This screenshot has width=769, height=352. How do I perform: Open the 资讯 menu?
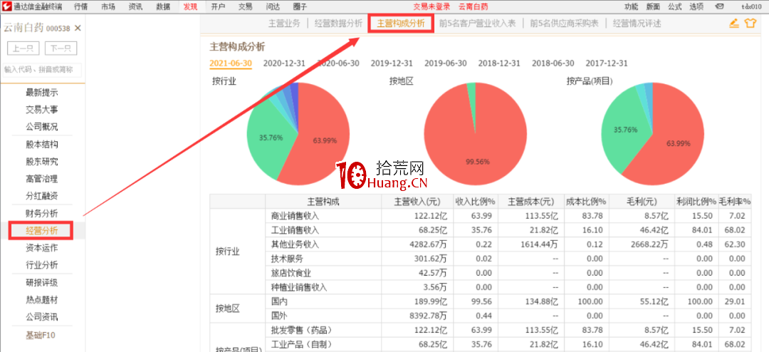pos(136,6)
